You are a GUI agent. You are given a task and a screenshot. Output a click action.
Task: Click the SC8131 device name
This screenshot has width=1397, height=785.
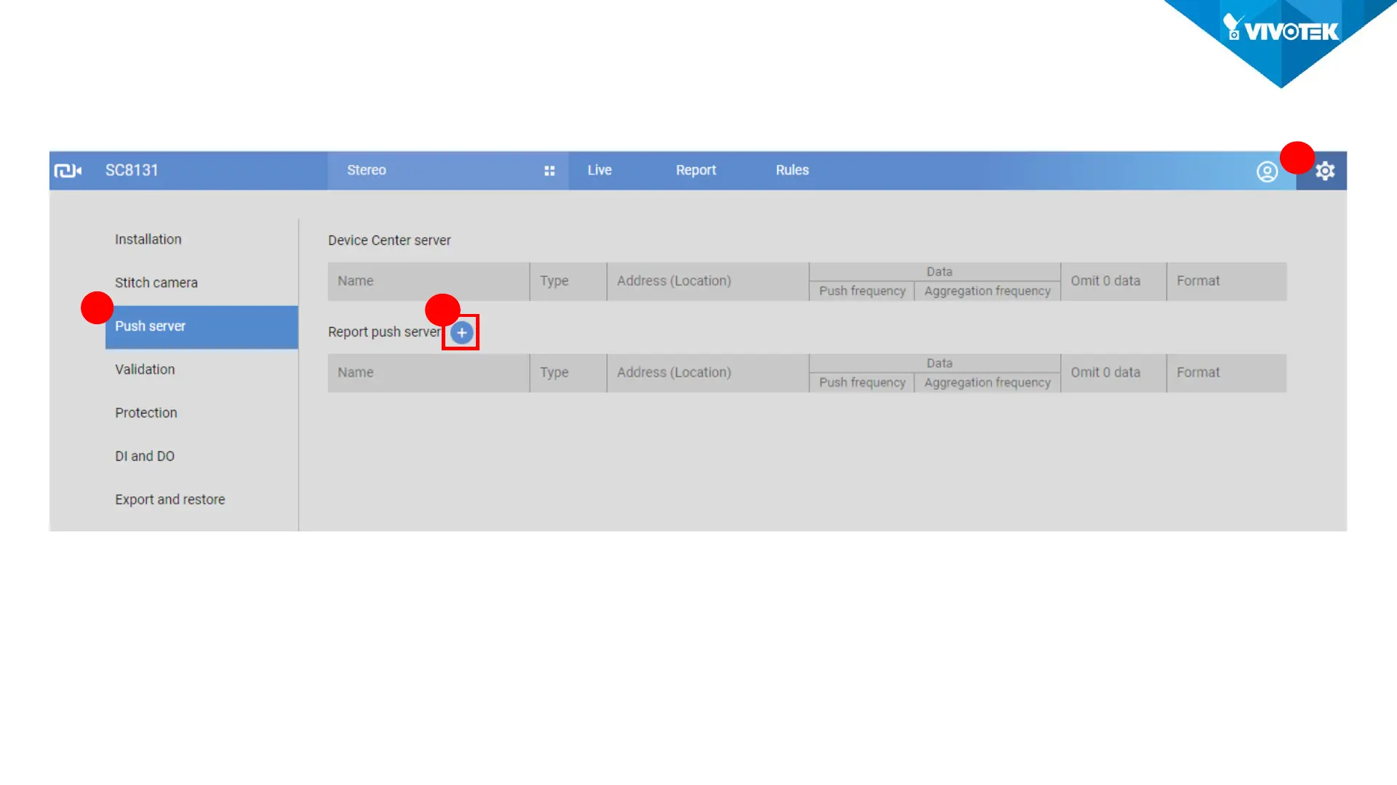click(132, 170)
